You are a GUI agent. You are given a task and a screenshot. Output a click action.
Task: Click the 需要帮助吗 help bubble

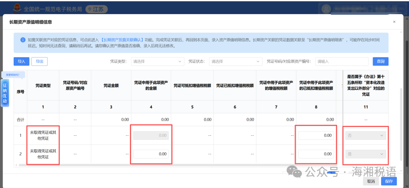tap(12, 74)
